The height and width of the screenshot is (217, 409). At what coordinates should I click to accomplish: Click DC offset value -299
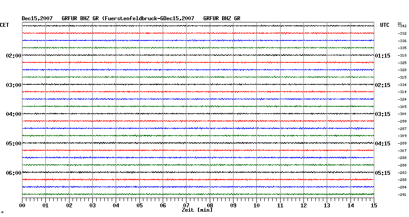402,121
